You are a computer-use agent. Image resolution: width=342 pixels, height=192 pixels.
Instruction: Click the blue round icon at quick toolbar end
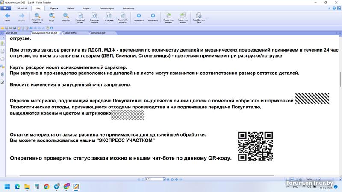pos(52,28)
